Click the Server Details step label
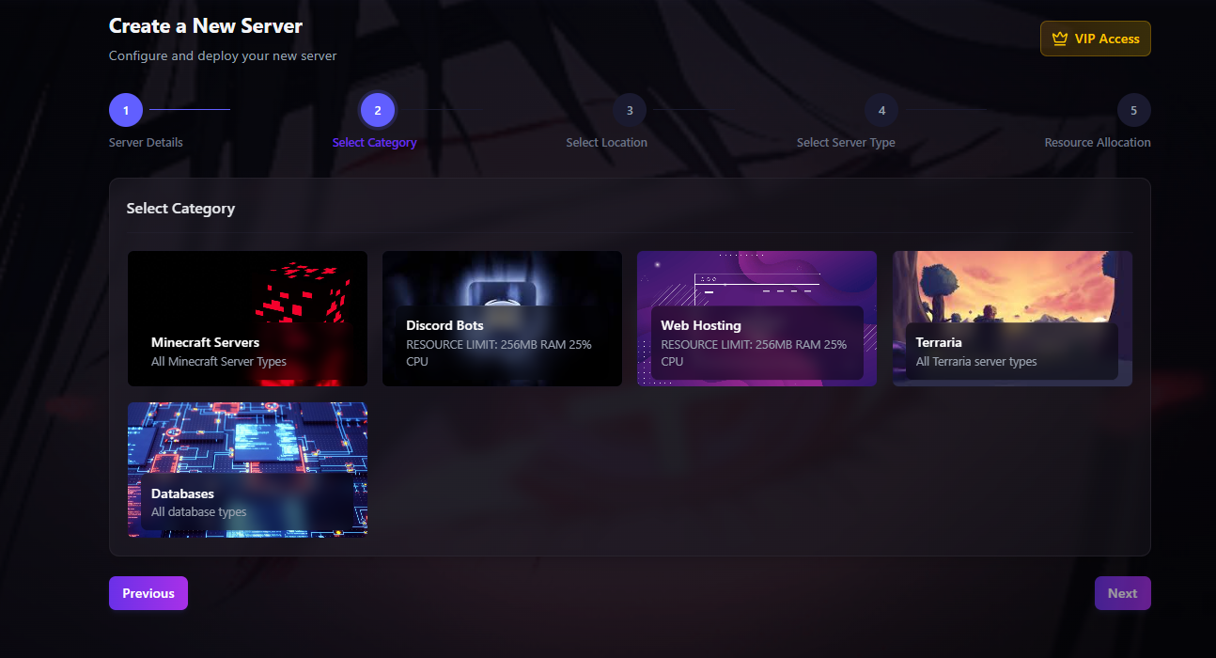 point(145,142)
